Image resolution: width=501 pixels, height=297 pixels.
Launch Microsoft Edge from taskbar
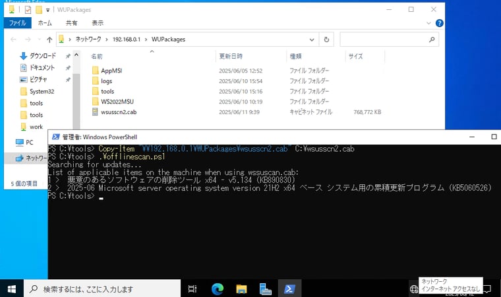pyautogui.click(x=218, y=289)
